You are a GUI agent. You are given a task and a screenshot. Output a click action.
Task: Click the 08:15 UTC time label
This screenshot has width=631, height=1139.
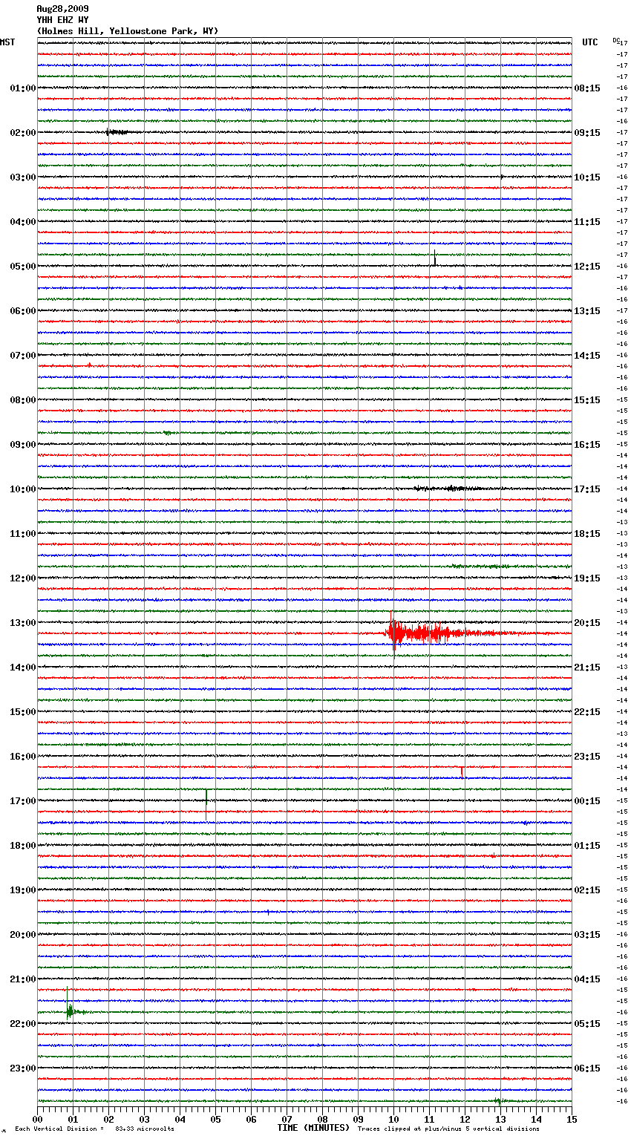coord(587,88)
